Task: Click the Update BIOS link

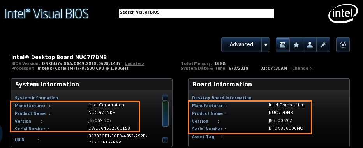Action: pyautogui.click(x=134, y=63)
